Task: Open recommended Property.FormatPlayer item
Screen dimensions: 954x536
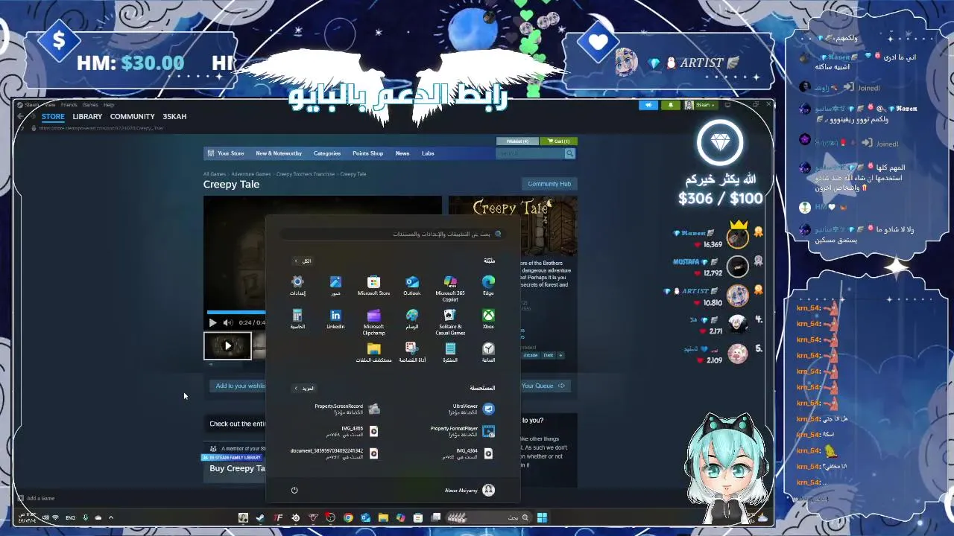Action: point(462,431)
